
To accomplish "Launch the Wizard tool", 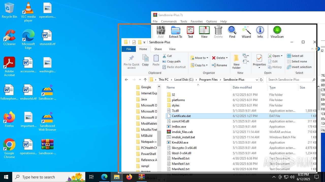I will click(x=246, y=32).
